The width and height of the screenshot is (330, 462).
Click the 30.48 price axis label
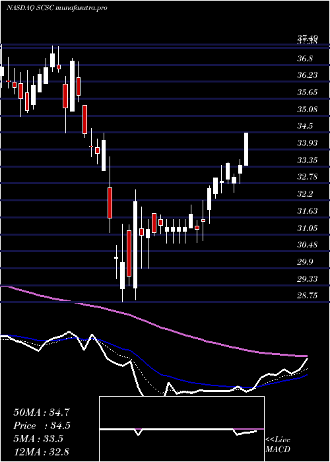pyautogui.click(x=308, y=245)
